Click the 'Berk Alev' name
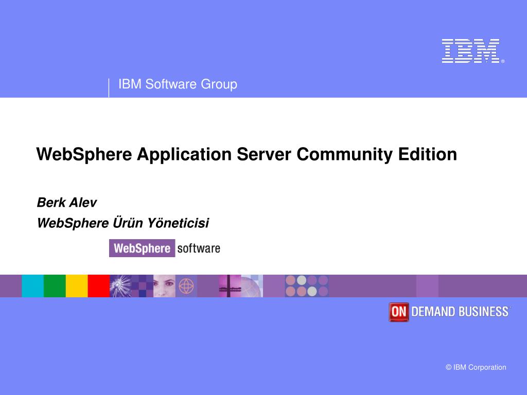The height and width of the screenshot is (395, 527). [66, 203]
